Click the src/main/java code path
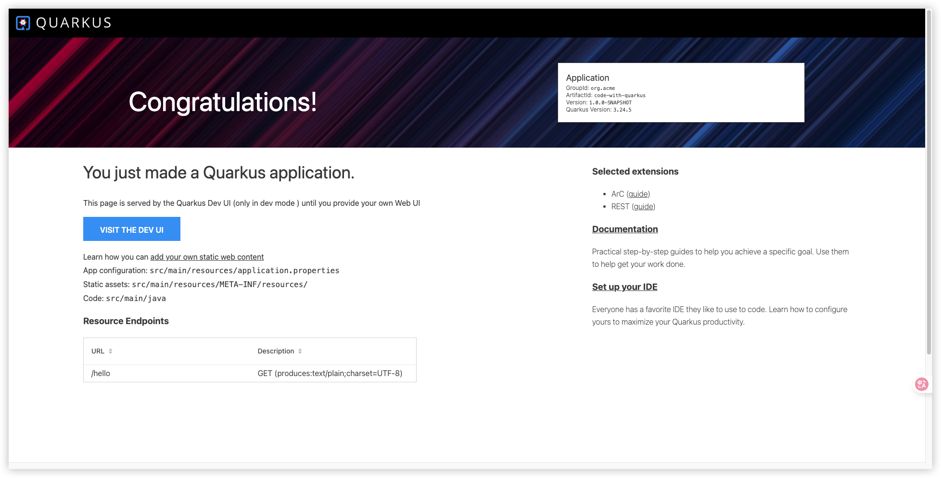This screenshot has width=941, height=478. pyautogui.click(x=136, y=298)
